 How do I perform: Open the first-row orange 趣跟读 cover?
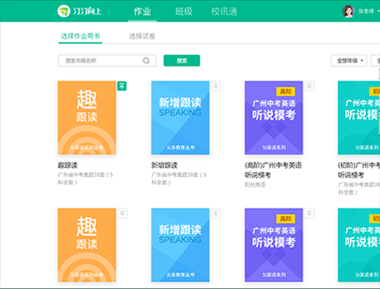[x=87, y=118]
